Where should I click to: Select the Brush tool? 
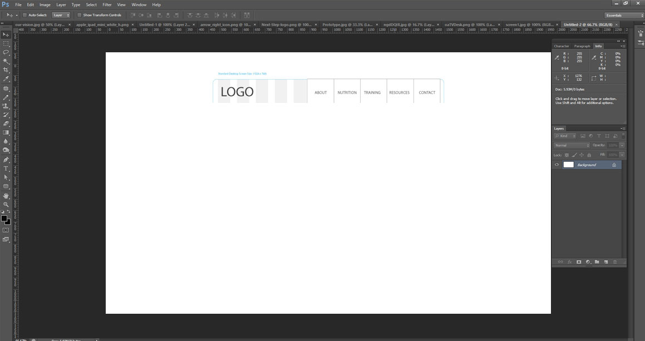[x=6, y=97]
